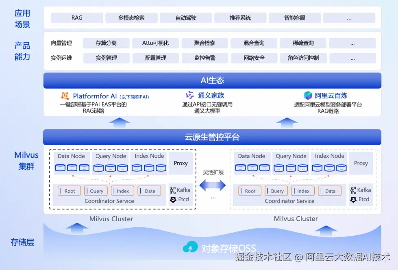This screenshot has height=270, width=398.
Task: Click the Proxy box in left cluster
Action: click(x=181, y=163)
